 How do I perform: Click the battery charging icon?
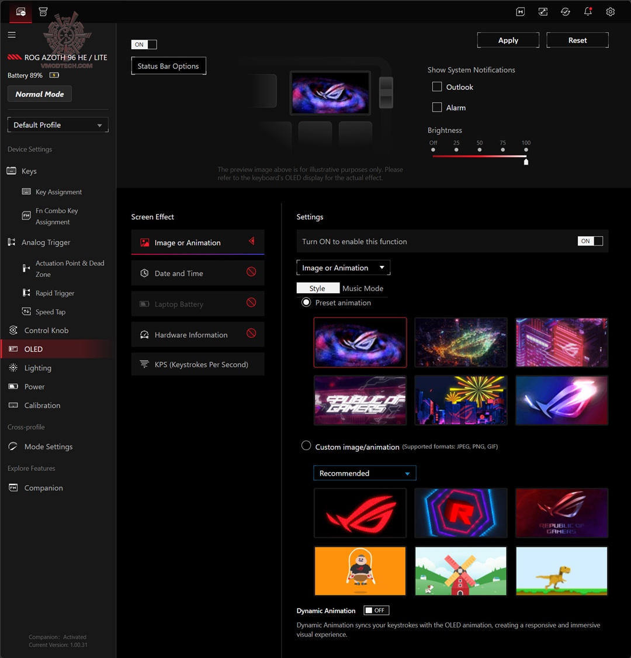(54, 75)
